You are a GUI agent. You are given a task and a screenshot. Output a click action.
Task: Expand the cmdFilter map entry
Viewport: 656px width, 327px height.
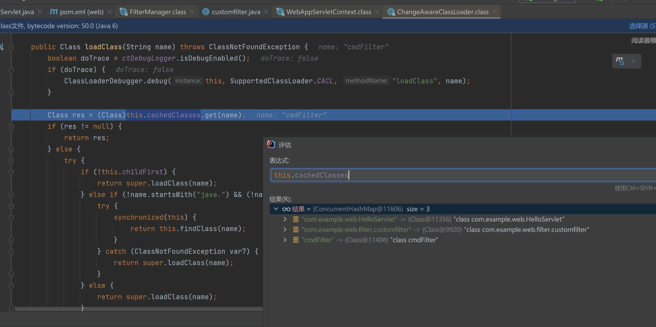[285, 240]
